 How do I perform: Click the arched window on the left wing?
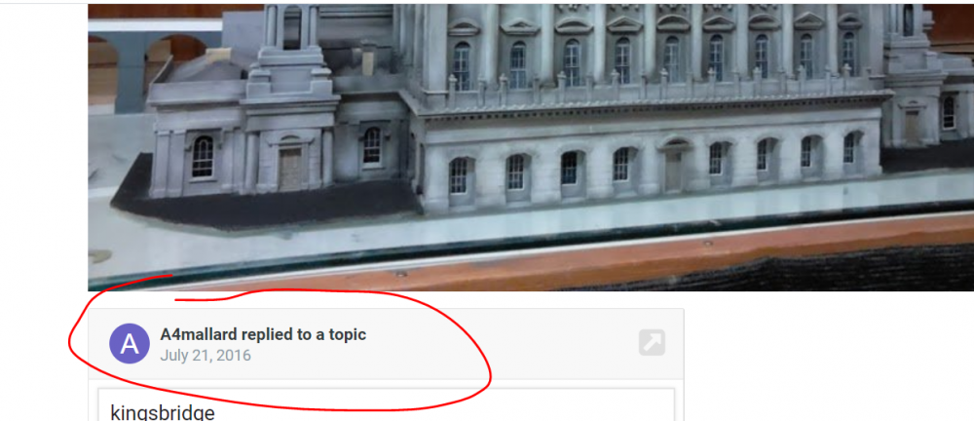[x=203, y=157]
